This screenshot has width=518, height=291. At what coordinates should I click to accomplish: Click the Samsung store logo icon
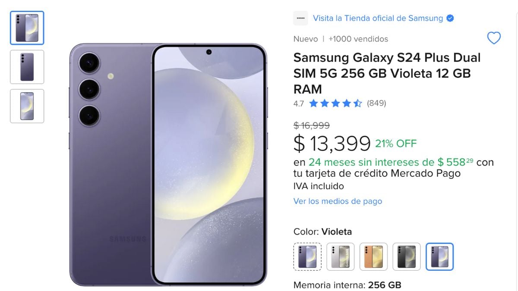(300, 18)
